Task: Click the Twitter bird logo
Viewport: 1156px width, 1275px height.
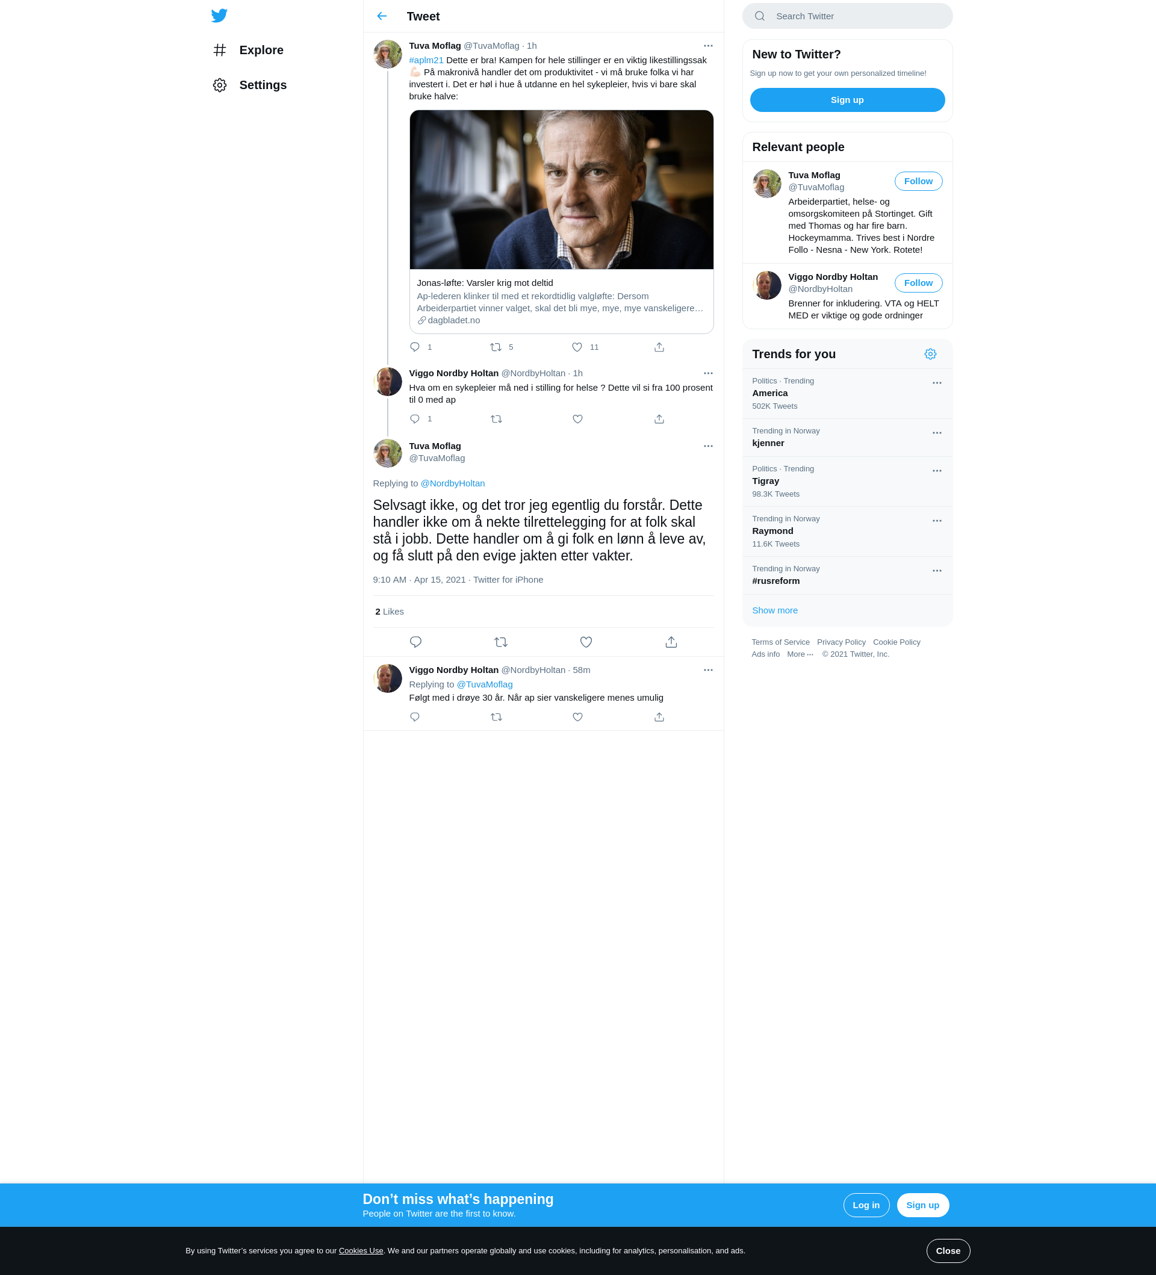Action: pyautogui.click(x=219, y=16)
